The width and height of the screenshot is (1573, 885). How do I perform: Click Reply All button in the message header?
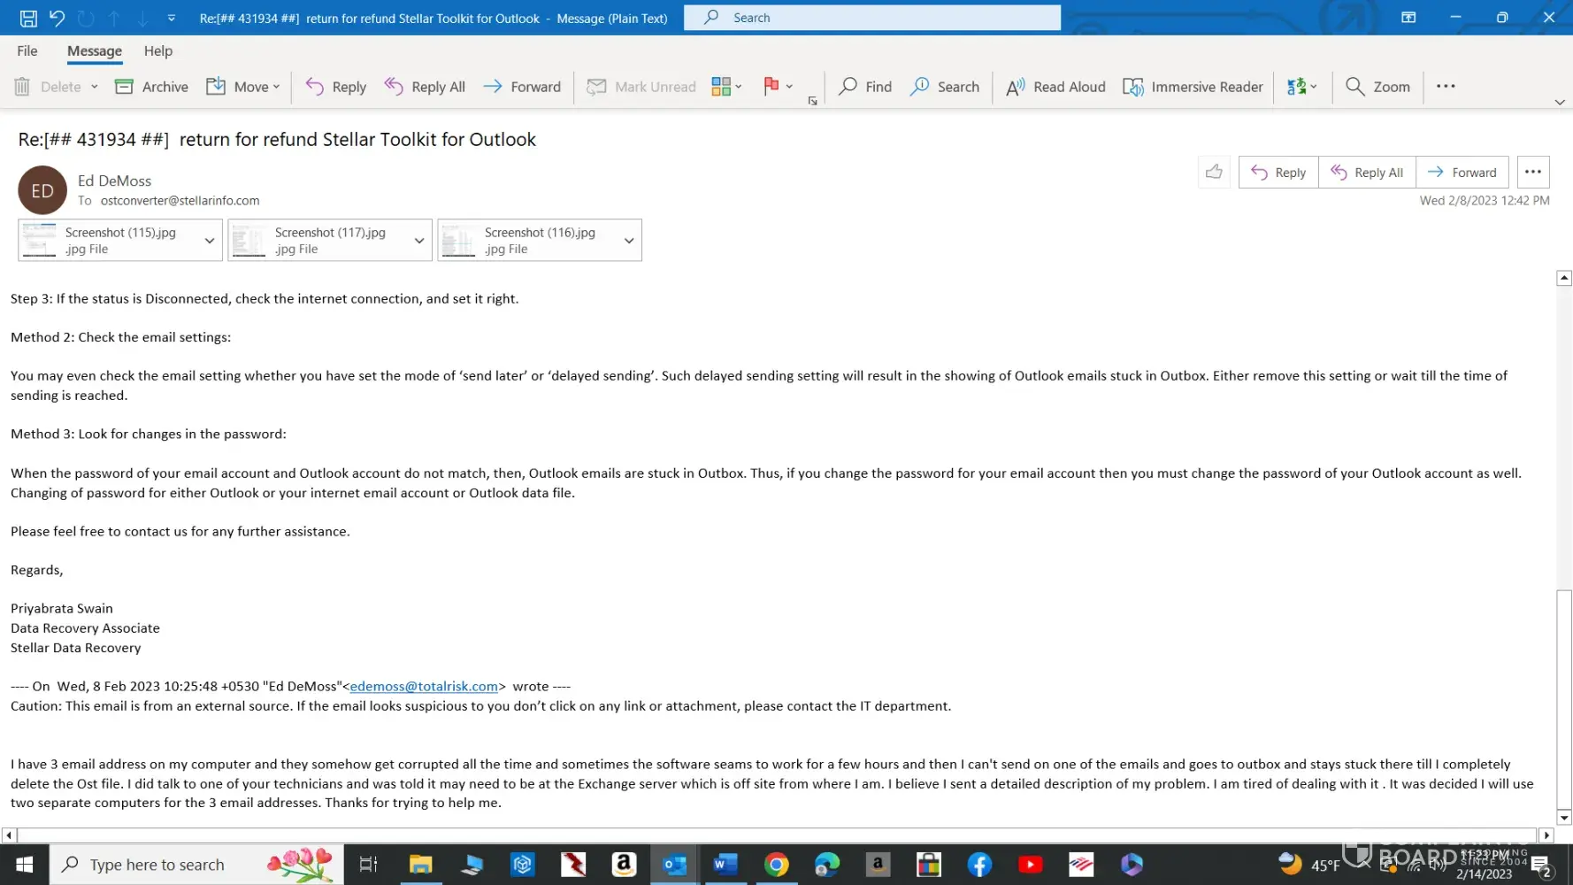pos(1367,173)
